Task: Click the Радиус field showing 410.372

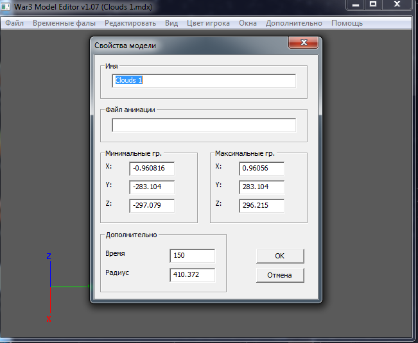Action: coord(192,275)
